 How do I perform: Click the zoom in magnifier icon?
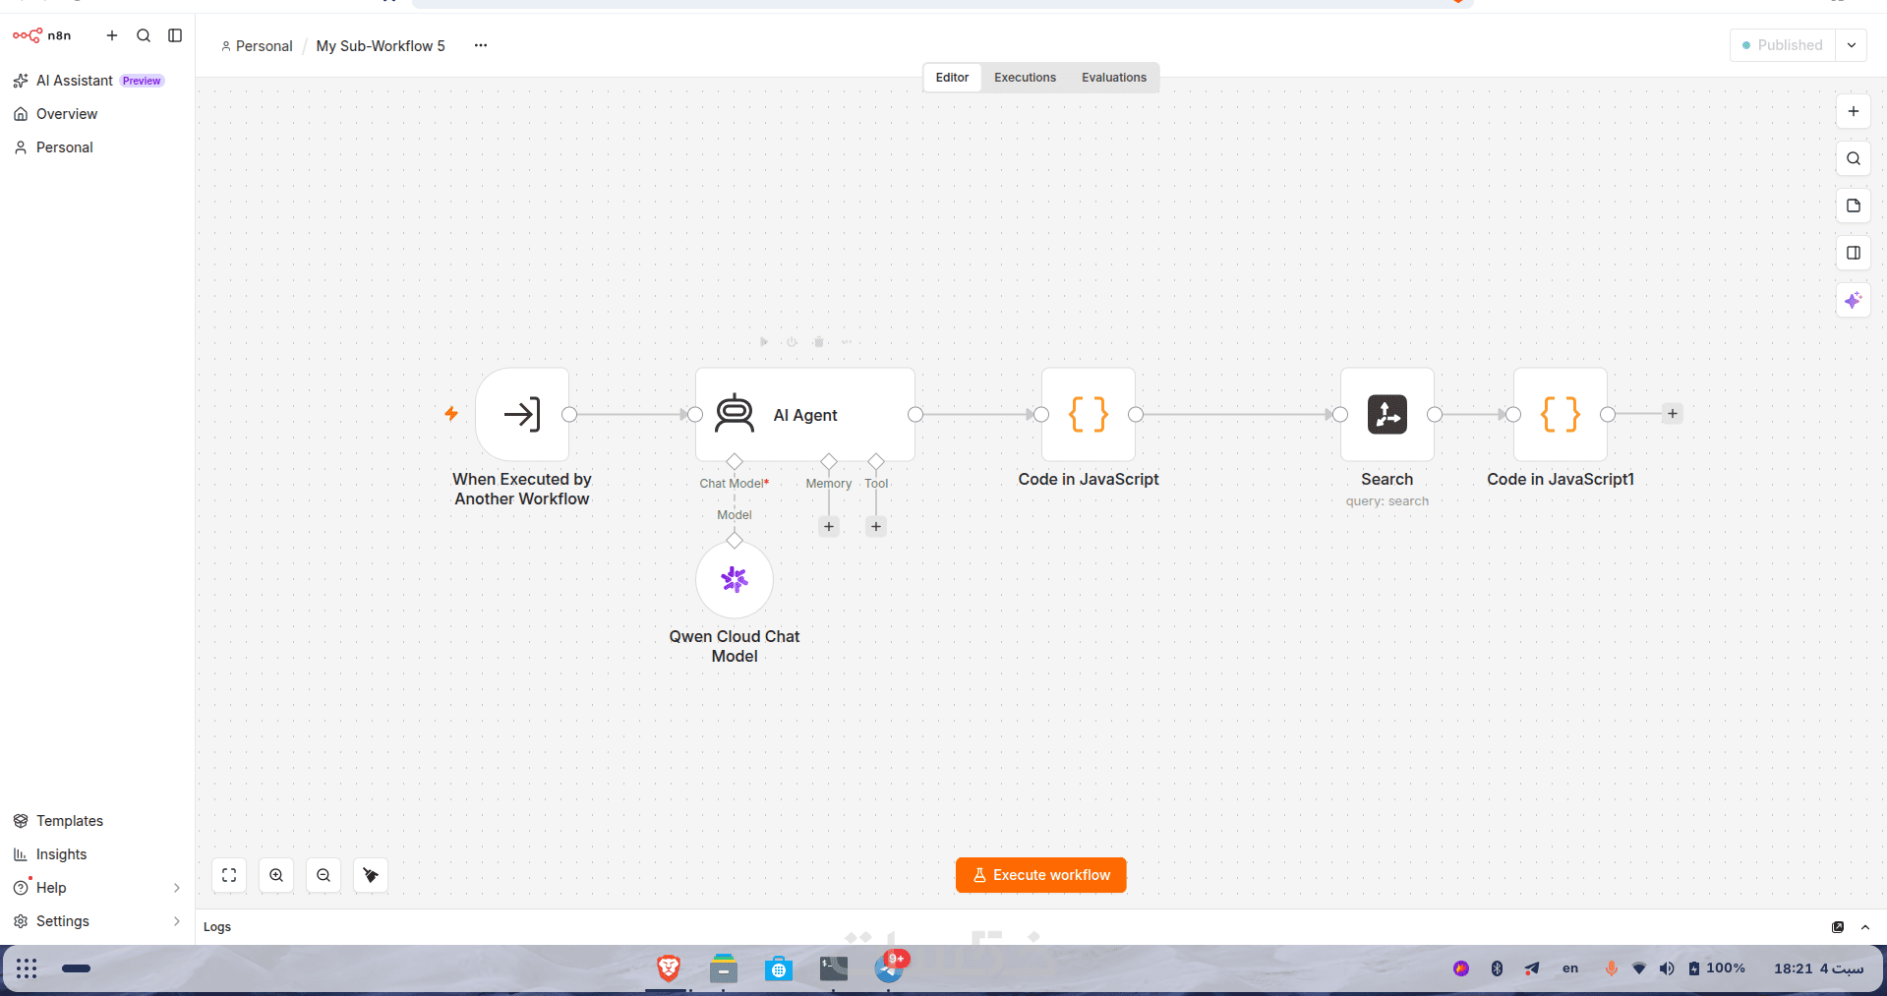pyautogui.click(x=276, y=875)
